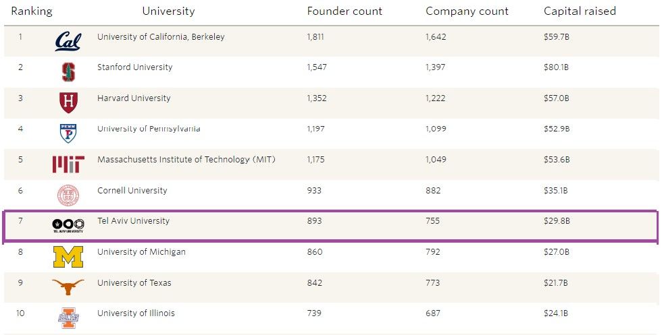Click the Harvard University shield logo
This screenshot has height=335, width=662.
[68, 102]
